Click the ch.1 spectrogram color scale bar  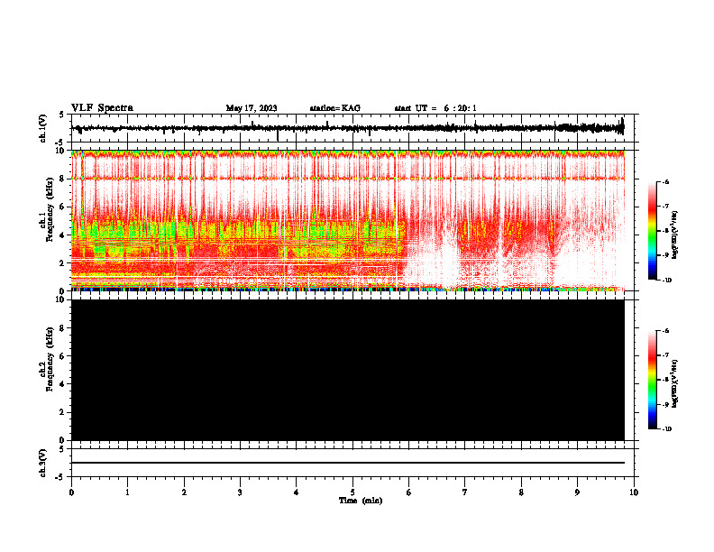653,231
